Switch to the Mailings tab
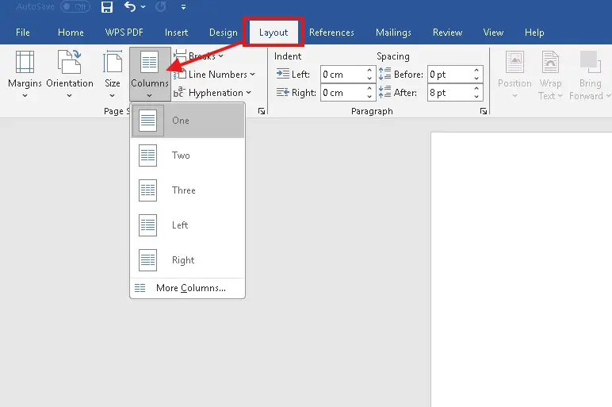The height and width of the screenshot is (407, 612). click(393, 33)
